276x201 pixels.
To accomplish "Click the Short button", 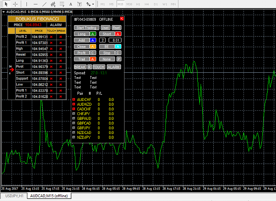I will (107, 34).
